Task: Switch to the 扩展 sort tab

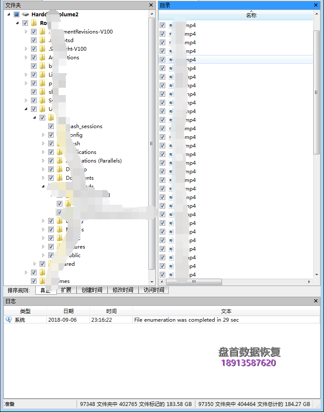Action: [66, 290]
